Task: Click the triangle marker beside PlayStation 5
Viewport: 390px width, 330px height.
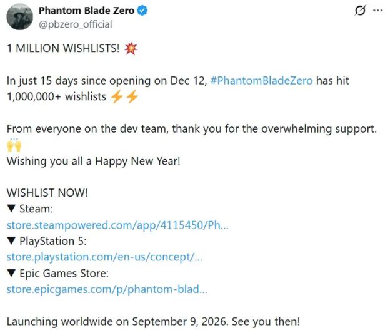Action: 12,240
